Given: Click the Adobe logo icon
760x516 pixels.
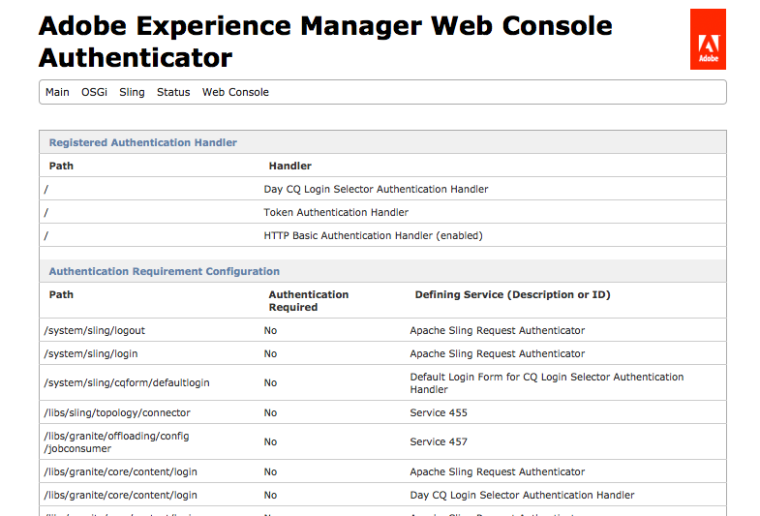Looking at the screenshot, I should [708, 40].
